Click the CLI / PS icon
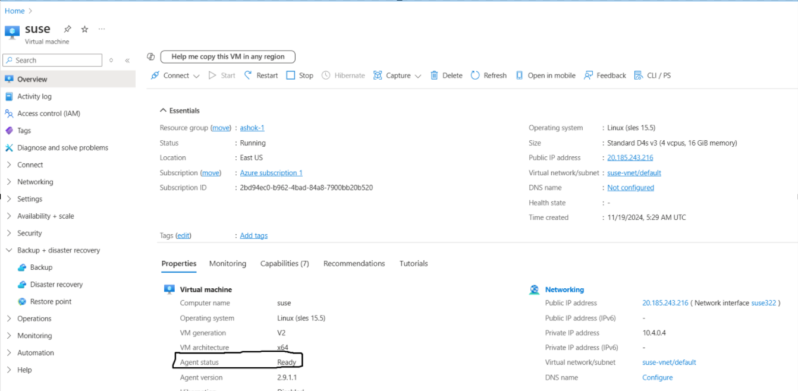798x391 pixels. tap(639, 75)
